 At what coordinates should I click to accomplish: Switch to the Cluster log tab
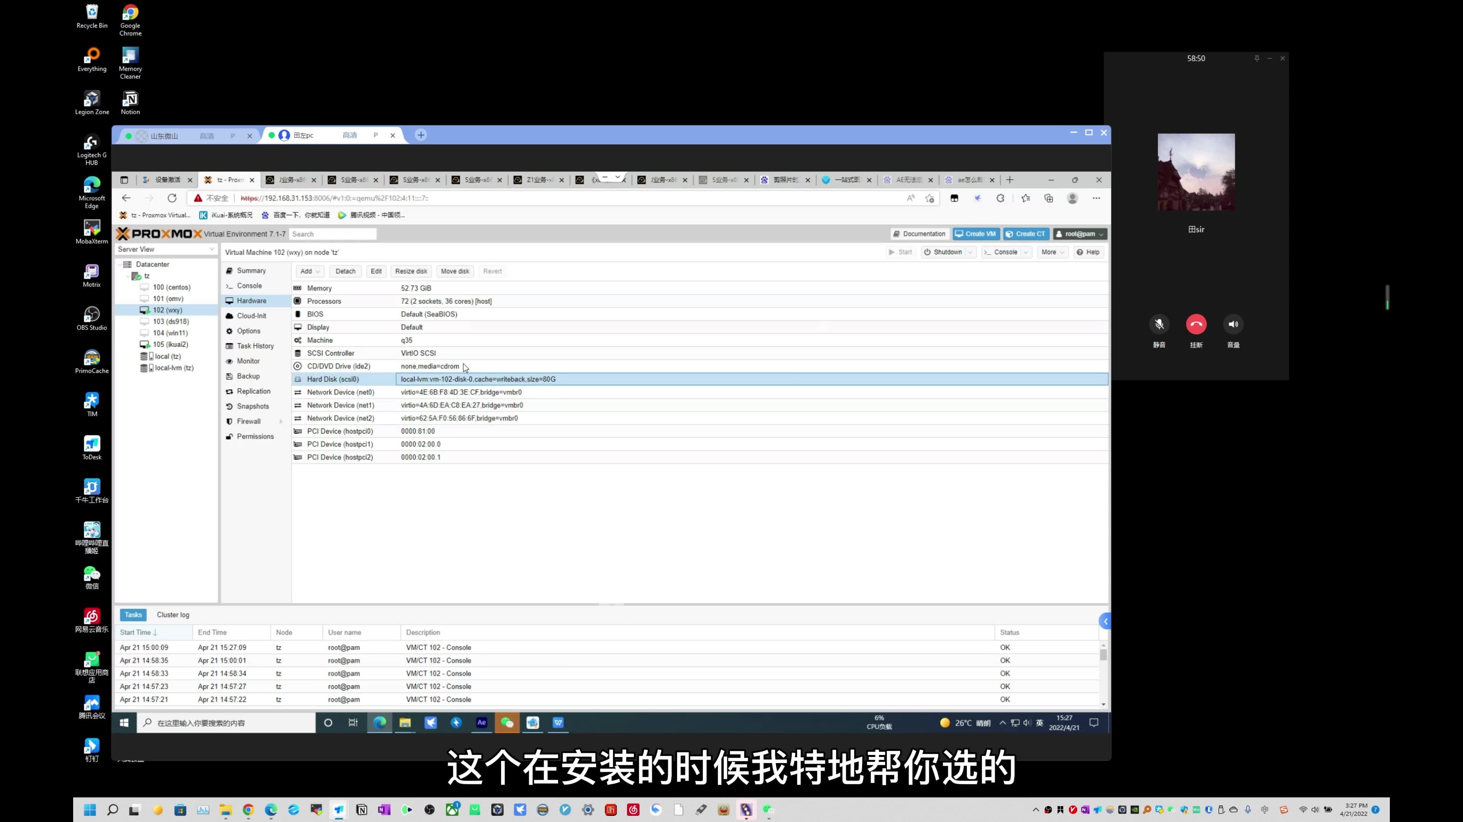coord(173,614)
